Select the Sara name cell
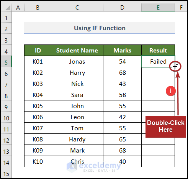 pos(77,95)
